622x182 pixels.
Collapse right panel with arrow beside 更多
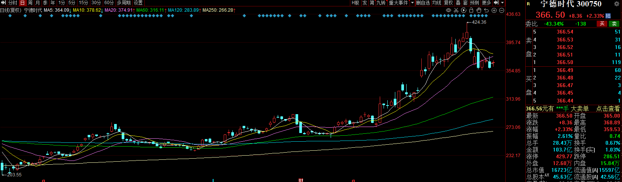pyautogui.click(x=496, y=3)
